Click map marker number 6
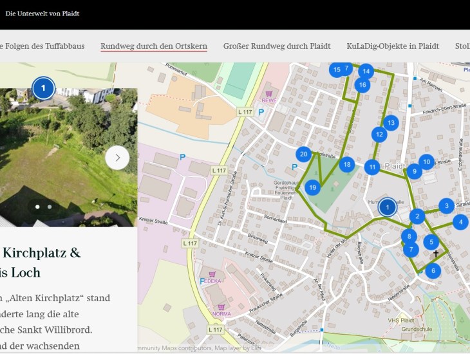Screen dimensions: 470x354 [x=433, y=270]
